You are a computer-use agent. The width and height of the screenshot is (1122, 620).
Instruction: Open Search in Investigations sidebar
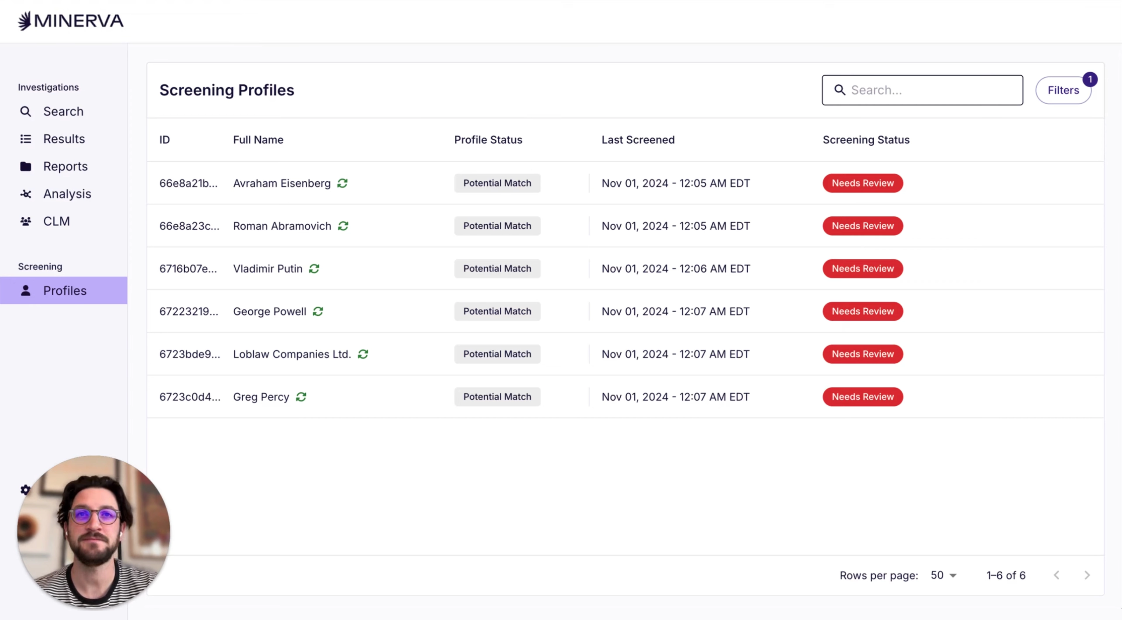coord(63,112)
